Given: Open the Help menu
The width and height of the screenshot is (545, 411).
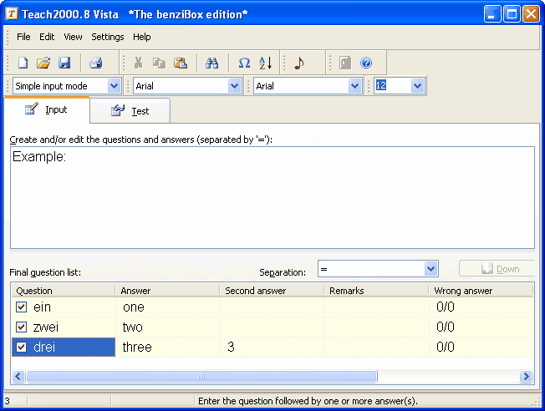Looking at the screenshot, I should [x=142, y=37].
